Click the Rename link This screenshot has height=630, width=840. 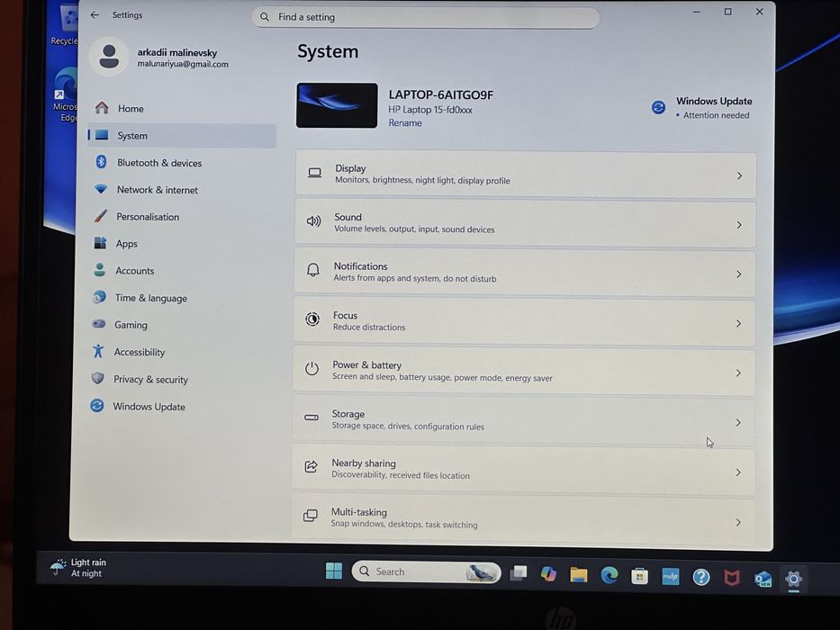coord(405,122)
